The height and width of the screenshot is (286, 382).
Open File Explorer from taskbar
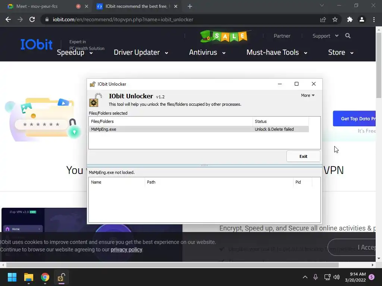click(x=28, y=277)
